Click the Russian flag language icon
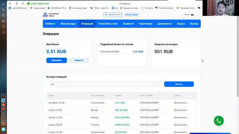239x134 pixels. pos(192,15)
